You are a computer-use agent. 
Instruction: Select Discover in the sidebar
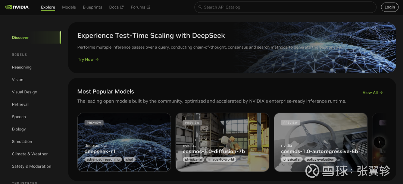[36, 38]
